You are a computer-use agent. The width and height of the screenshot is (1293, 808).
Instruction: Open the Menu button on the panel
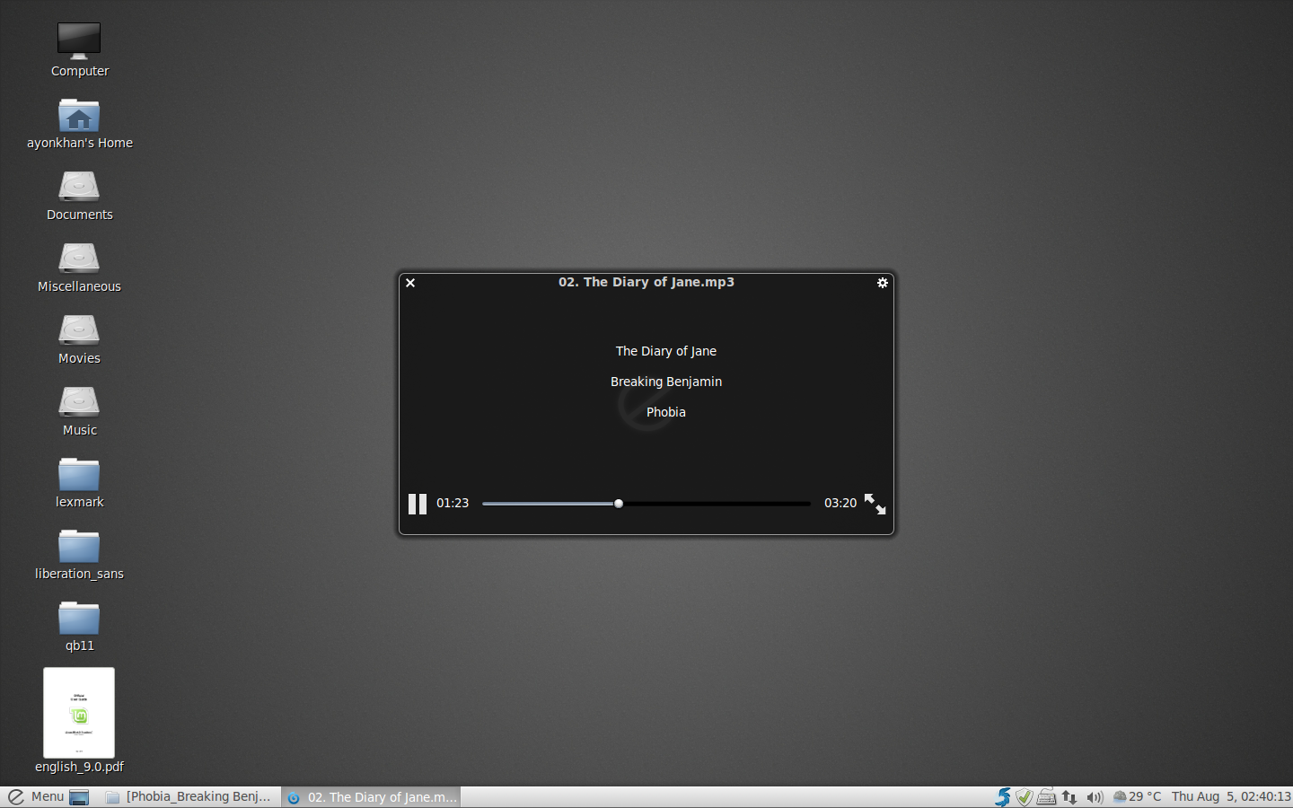(x=35, y=796)
